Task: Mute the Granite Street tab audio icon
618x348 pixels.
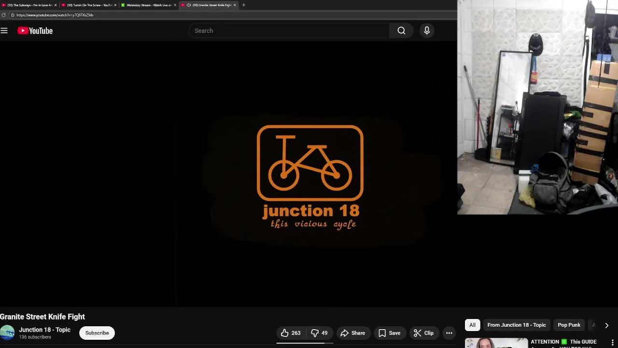Action: click(x=188, y=5)
